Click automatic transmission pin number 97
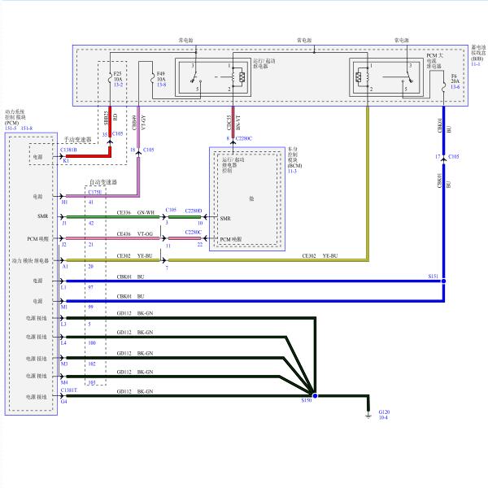Viewport: 488px width, 488px height. click(x=90, y=287)
